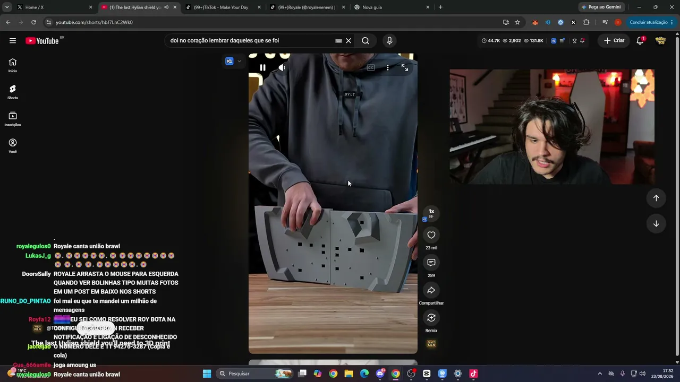Open the taskbar volume control

tap(642, 374)
